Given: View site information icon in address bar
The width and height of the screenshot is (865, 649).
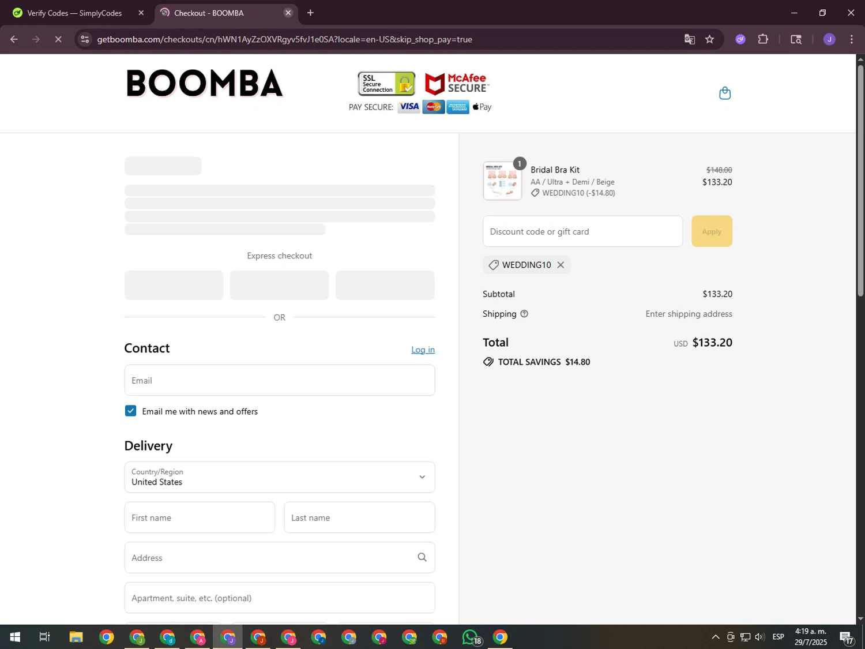Looking at the screenshot, I should coord(85,39).
